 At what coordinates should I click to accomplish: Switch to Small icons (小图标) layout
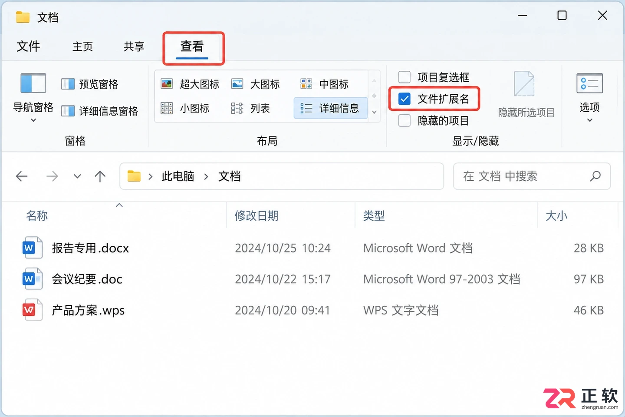185,108
